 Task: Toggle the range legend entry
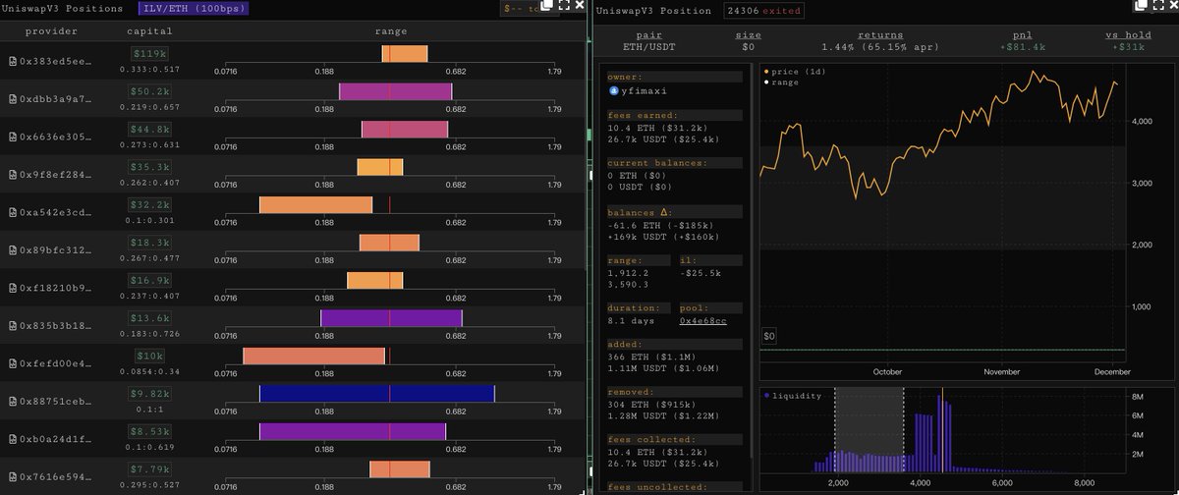pos(784,82)
